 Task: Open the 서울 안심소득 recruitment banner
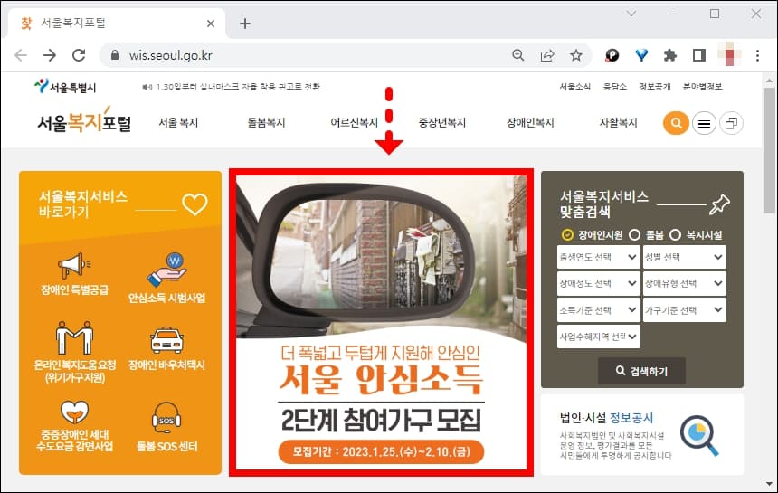[381, 322]
